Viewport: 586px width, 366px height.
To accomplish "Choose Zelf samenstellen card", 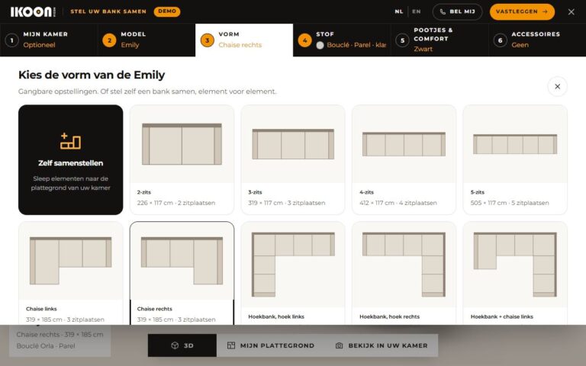I will pyautogui.click(x=71, y=159).
